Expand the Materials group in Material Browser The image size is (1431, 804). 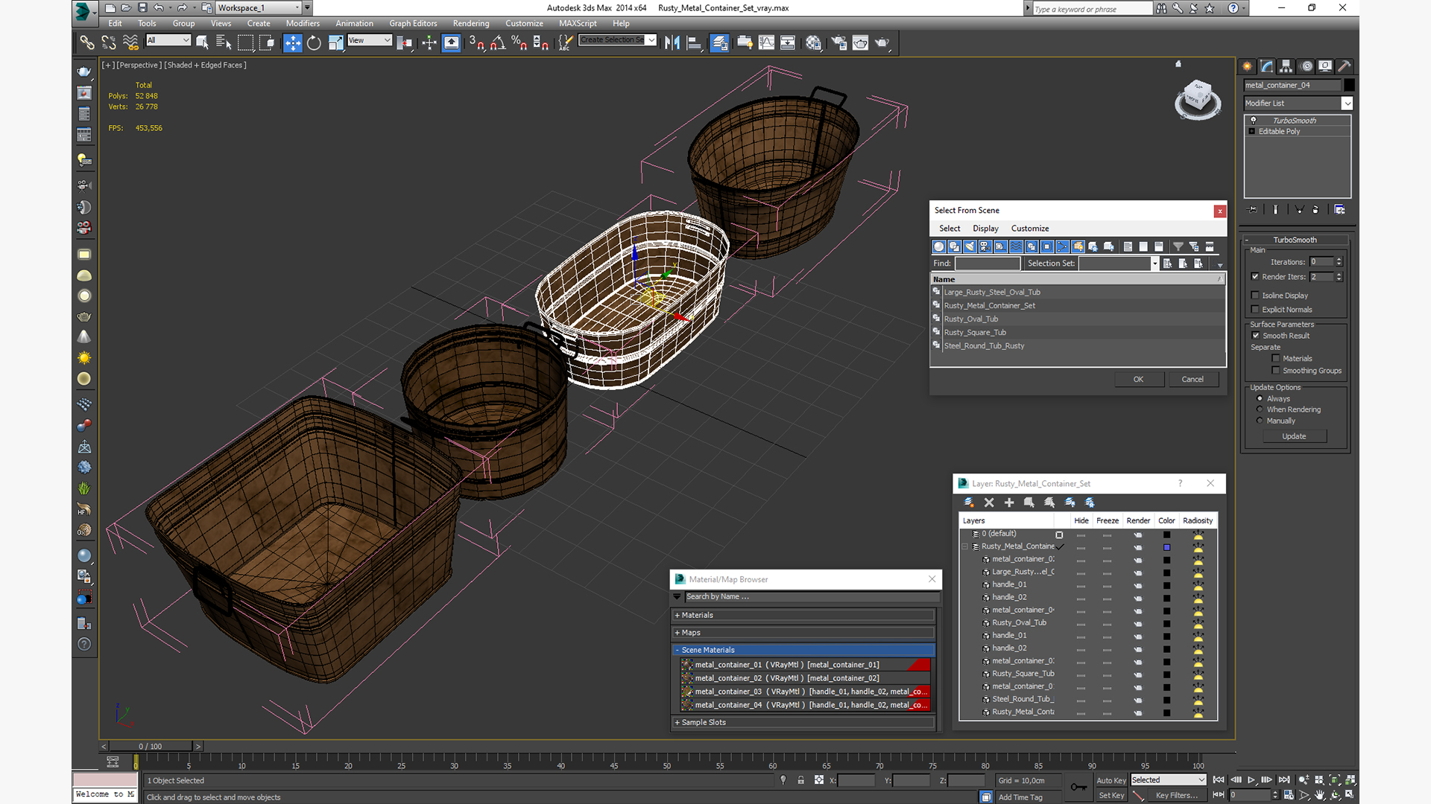(803, 615)
